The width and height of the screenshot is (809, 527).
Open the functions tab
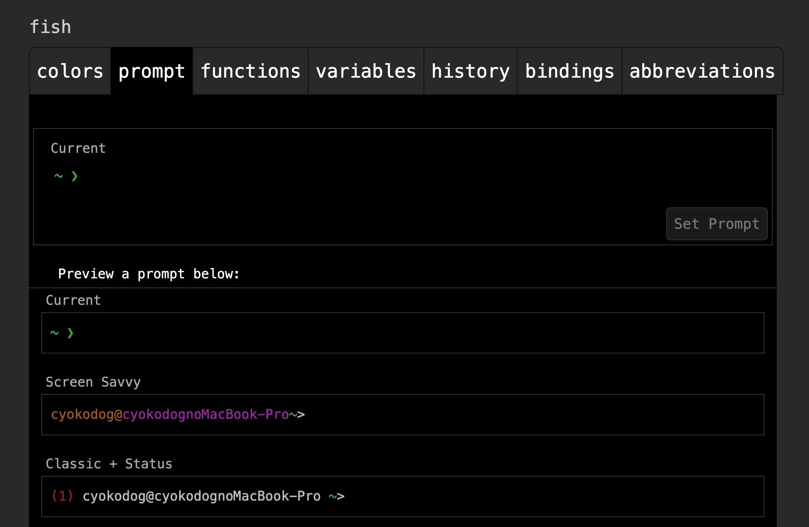tap(251, 71)
